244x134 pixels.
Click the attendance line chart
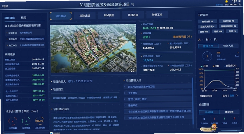219,79
